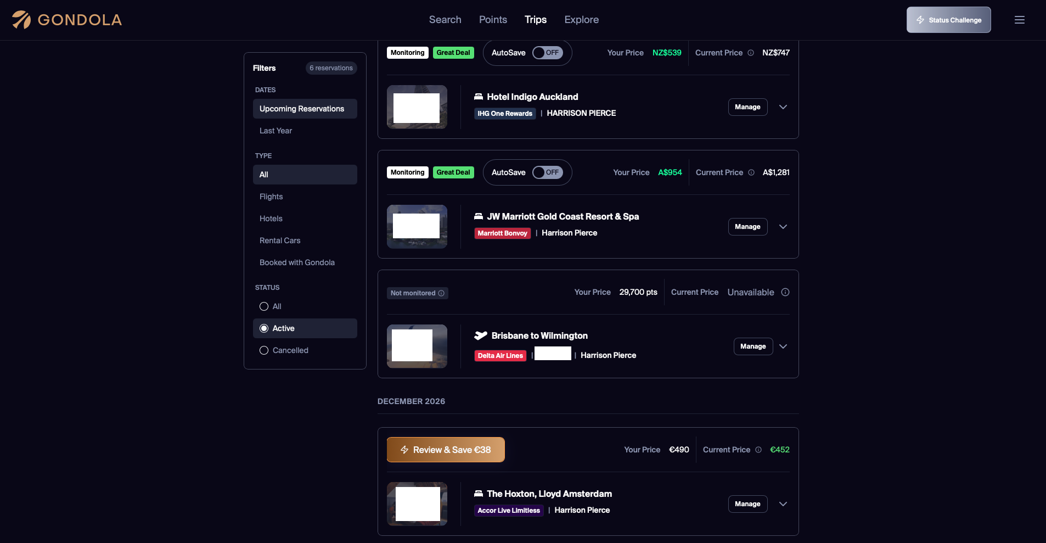This screenshot has width=1046, height=543.
Task: Click Manage for The Hoxton, Lloyd Amsterdam
Action: (747, 504)
